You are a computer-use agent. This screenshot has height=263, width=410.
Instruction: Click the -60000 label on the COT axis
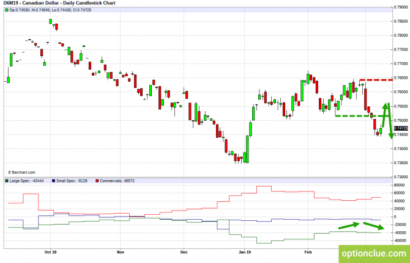[400, 240]
